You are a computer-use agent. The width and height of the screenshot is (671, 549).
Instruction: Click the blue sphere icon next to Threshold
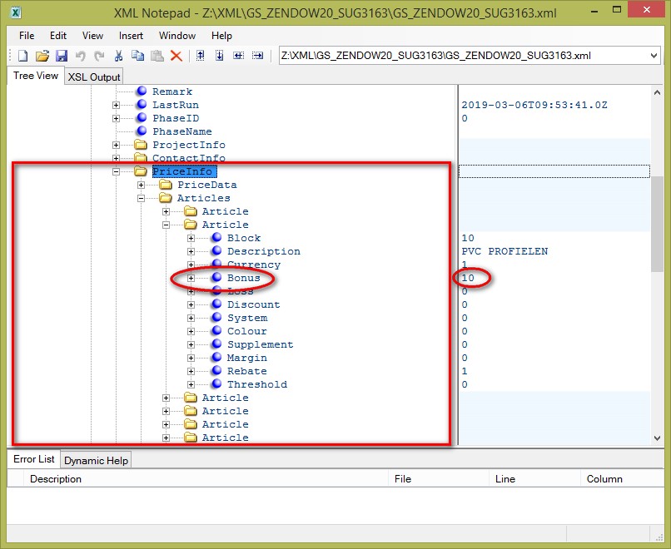pos(216,383)
